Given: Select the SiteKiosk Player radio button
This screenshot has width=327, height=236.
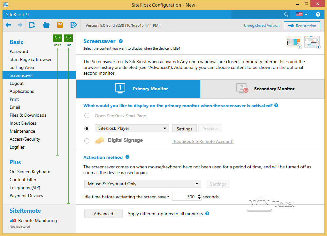Looking at the screenshot, I should [87, 129].
